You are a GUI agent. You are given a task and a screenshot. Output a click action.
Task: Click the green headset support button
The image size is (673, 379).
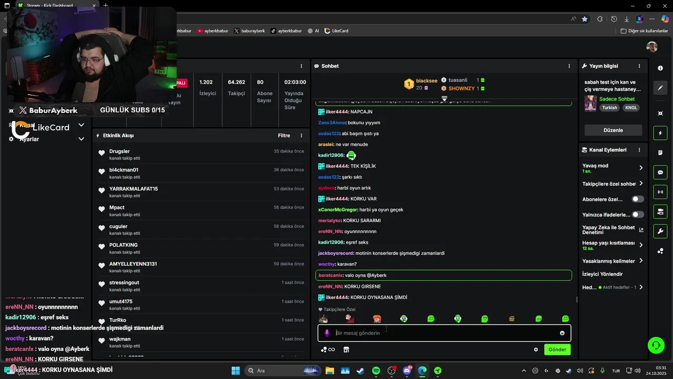click(656, 345)
